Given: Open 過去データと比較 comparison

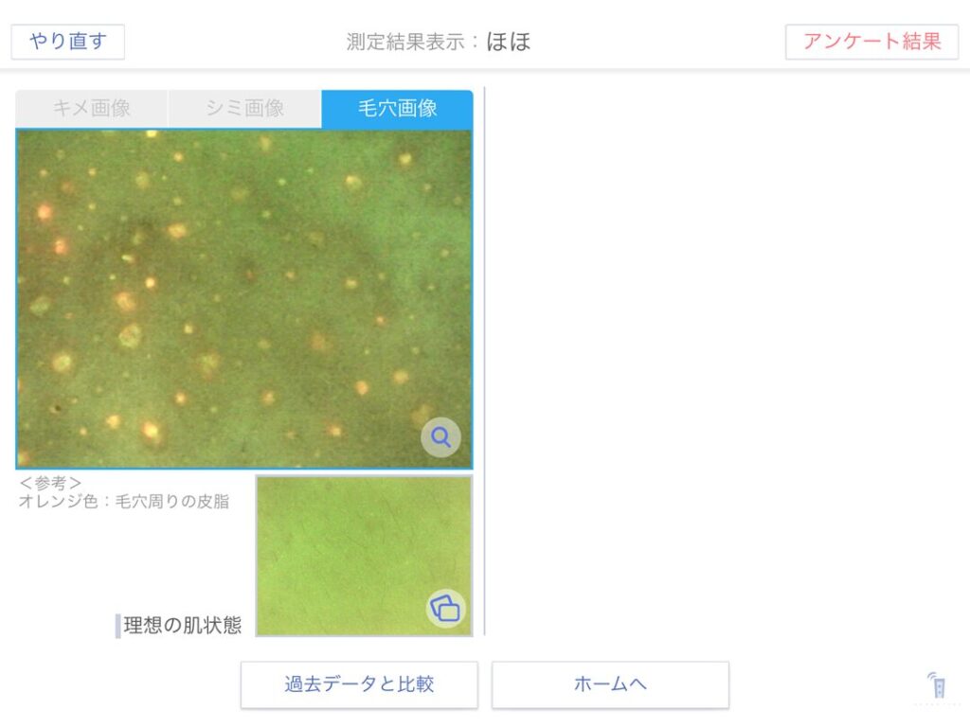Looking at the screenshot, I should tap(359, 684).
